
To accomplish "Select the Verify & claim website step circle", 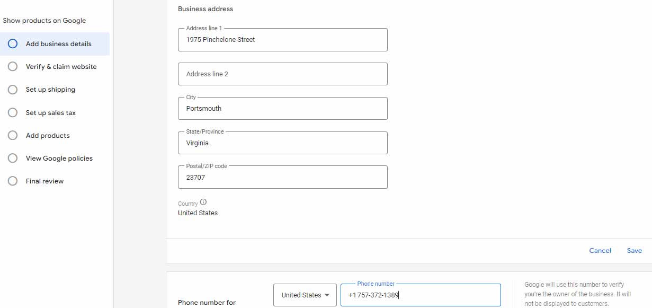I will click(x=13, y=67).
